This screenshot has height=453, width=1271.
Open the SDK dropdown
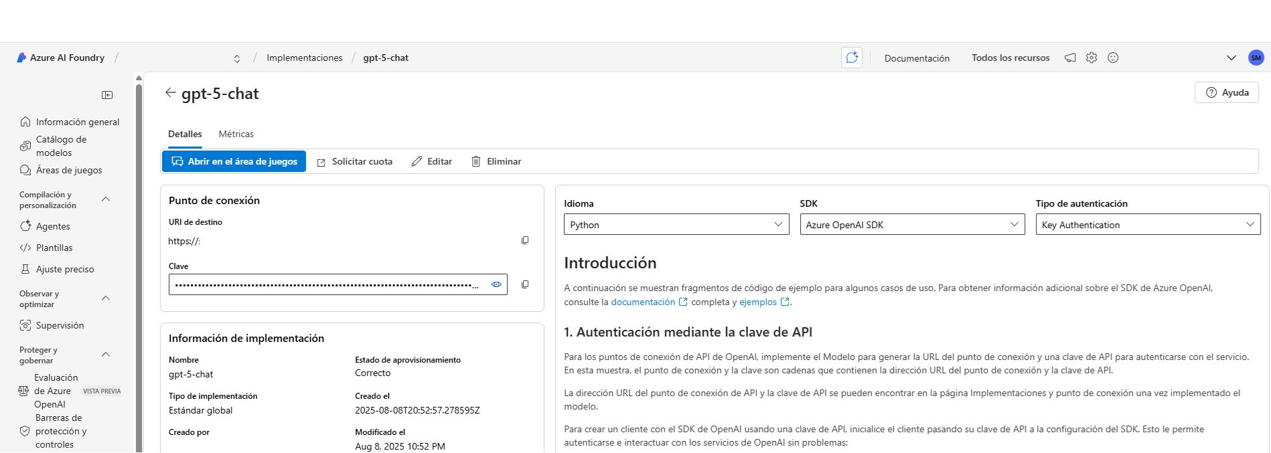click(x=912, y=224)
